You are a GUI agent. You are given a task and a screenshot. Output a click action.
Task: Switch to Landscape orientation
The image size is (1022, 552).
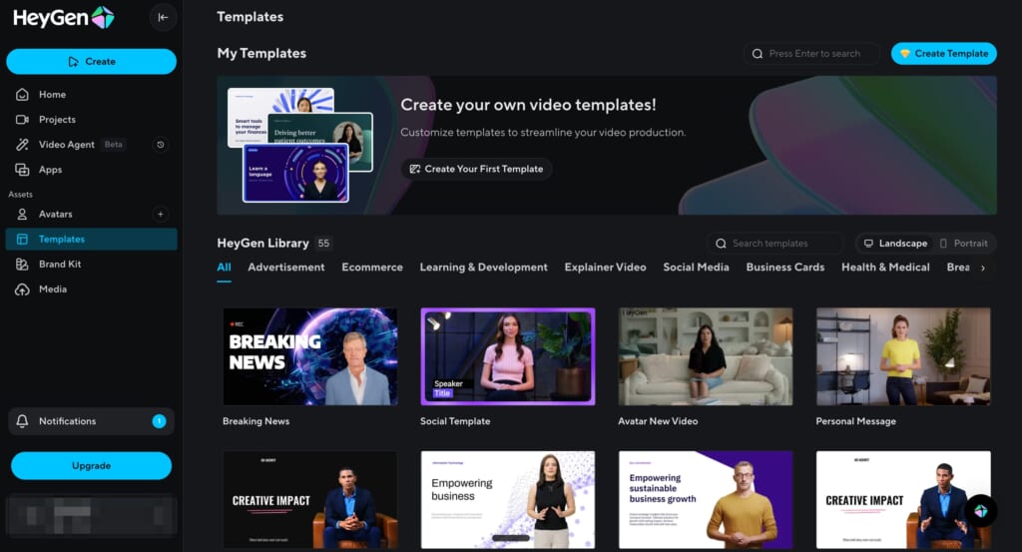(x=895, y=244)
